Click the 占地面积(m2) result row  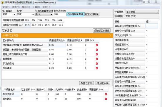point(129,49)
